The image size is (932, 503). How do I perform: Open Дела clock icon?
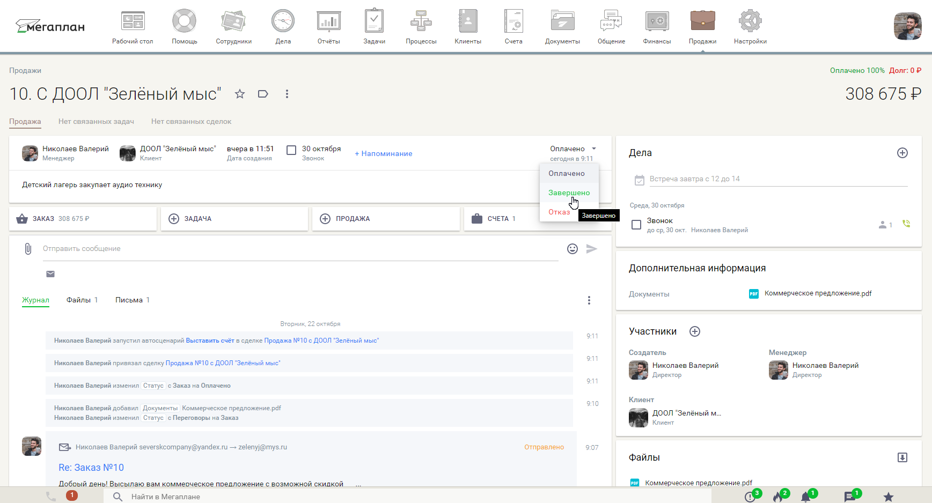(283, 21)
